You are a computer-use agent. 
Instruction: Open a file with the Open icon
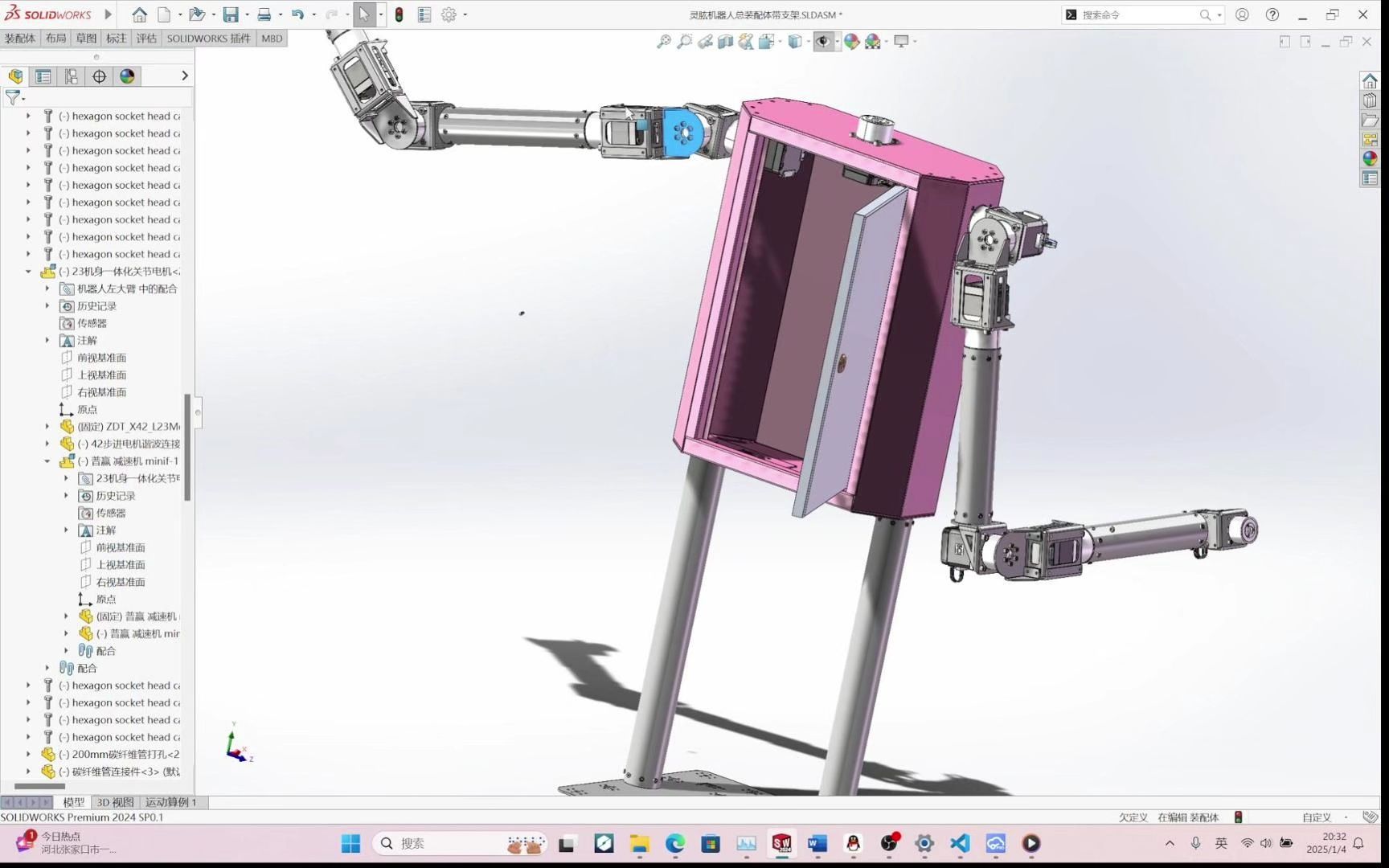pos(196,14)
